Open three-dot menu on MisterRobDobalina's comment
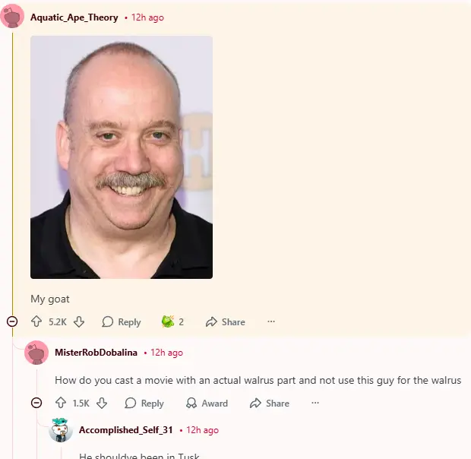 pyautogui.click(x=315, y=403)
